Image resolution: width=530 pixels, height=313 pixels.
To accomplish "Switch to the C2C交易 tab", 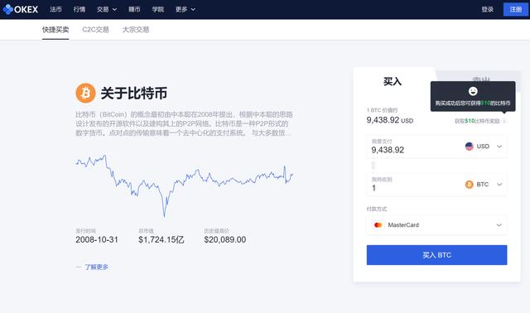I will point(96,30).
